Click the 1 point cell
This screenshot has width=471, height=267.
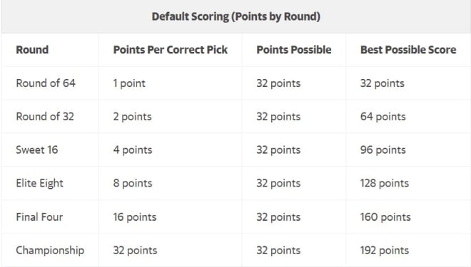click(x=129, y=83)
